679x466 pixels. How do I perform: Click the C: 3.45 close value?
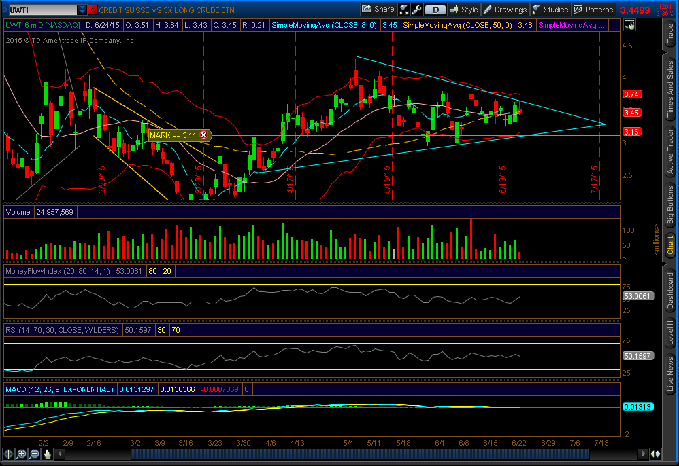point(225,26)
